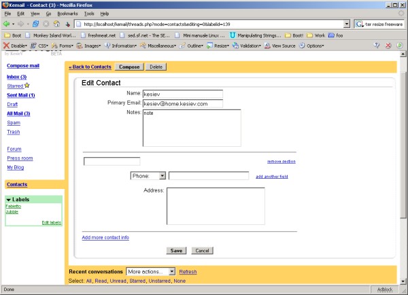Open the Miscellaneous web developer menu
Screen dimensions: 408x295
(158, 46)
